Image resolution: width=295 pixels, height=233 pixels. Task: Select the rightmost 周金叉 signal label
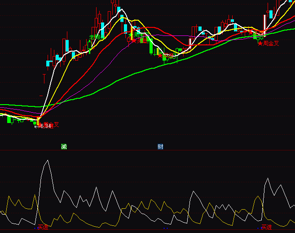[271, 44]
